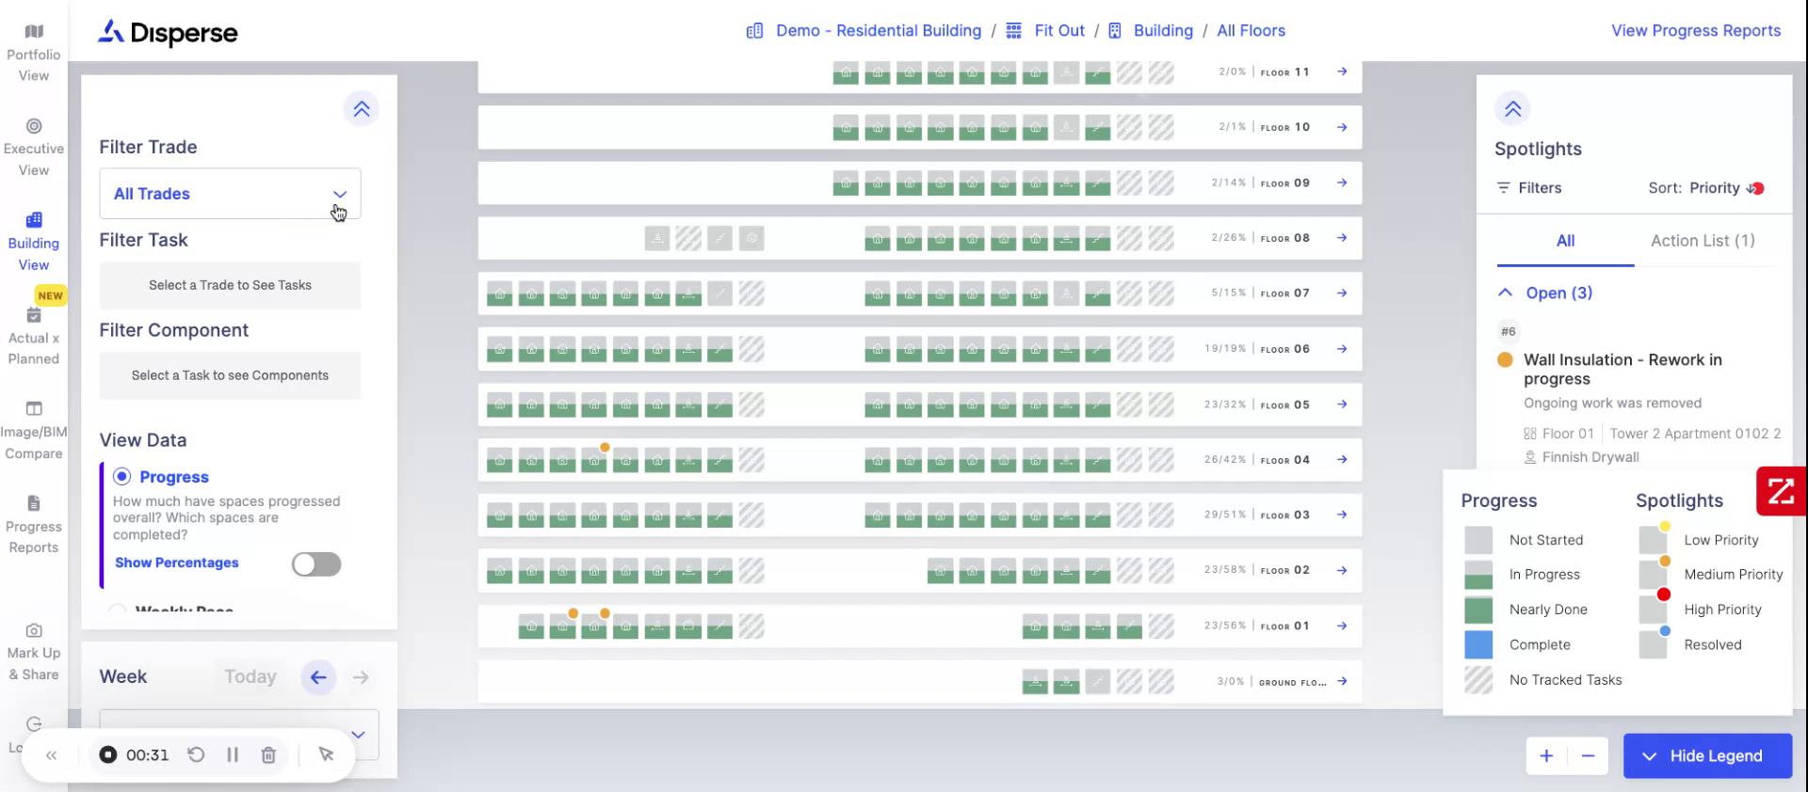Open the All Trades dropdown
Image resolution: width=1808 pixels, height=792 pixels.
click(x=230, y=194)
